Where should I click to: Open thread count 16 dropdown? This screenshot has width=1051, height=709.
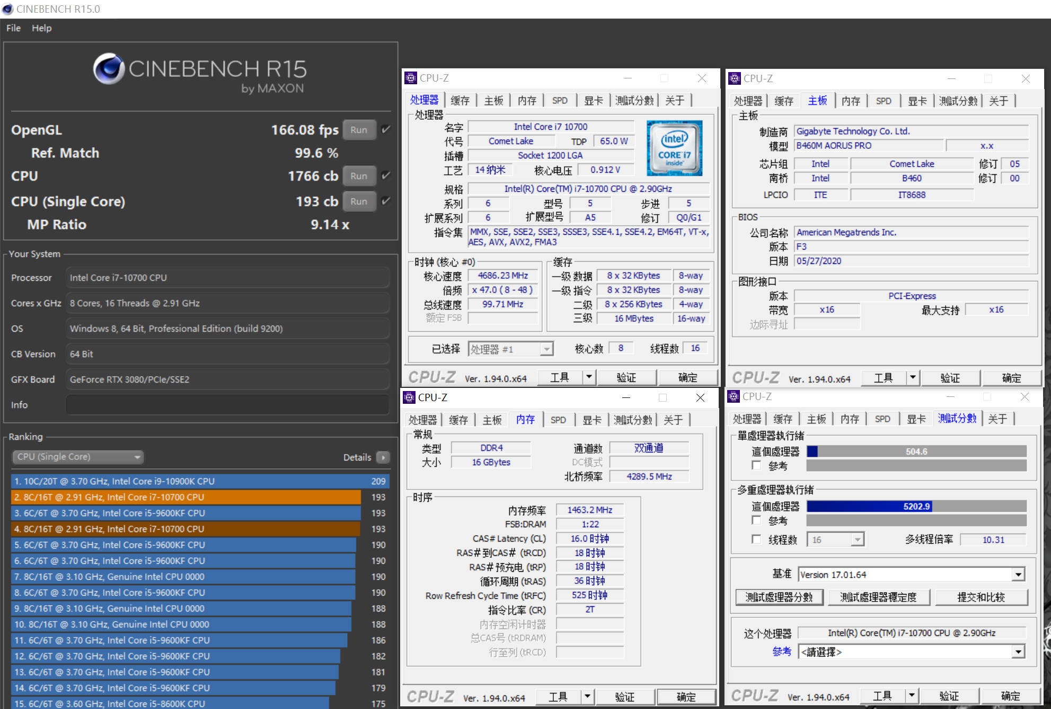(835, 539)
